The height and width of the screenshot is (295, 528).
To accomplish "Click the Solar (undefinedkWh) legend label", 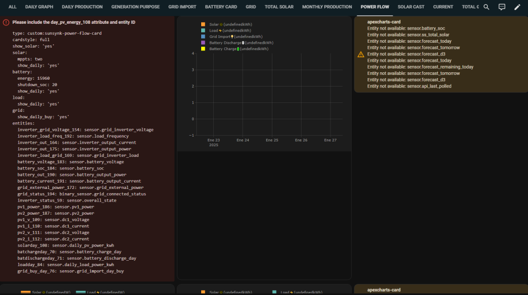I will 231,24.
